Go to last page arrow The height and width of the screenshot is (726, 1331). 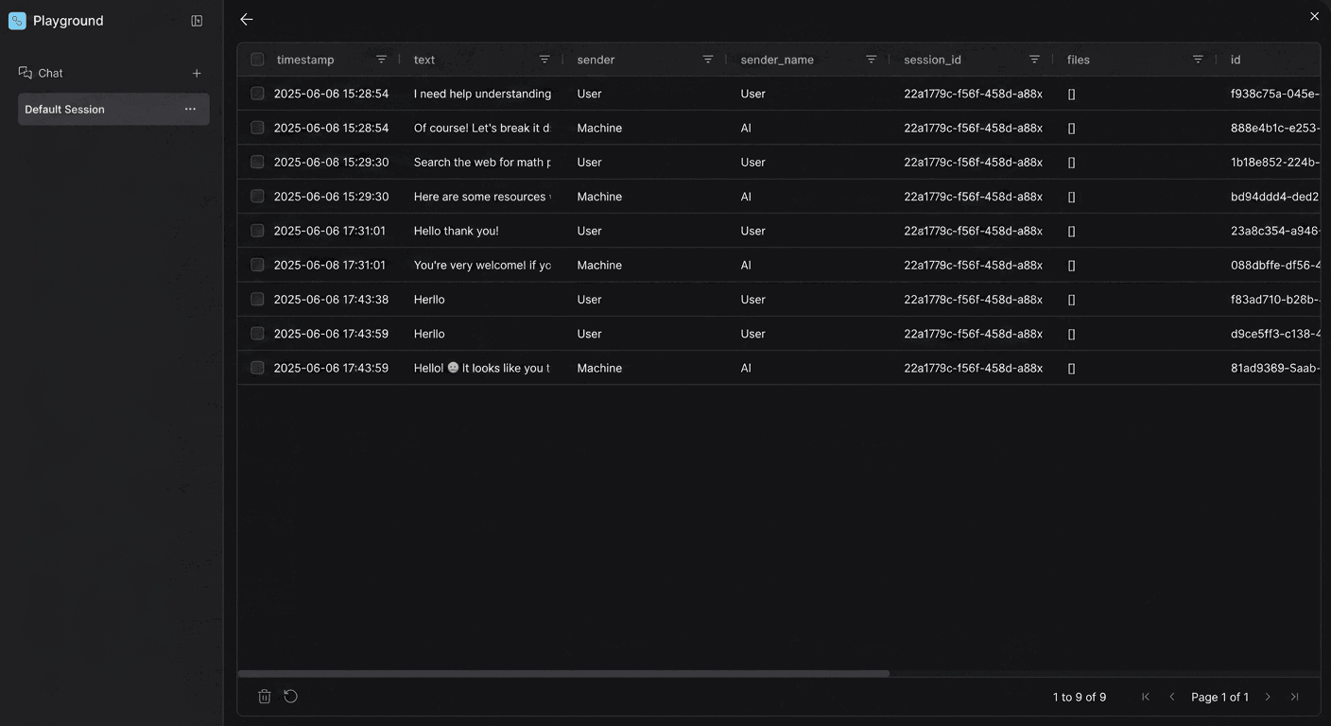[x=1294, y=697]
